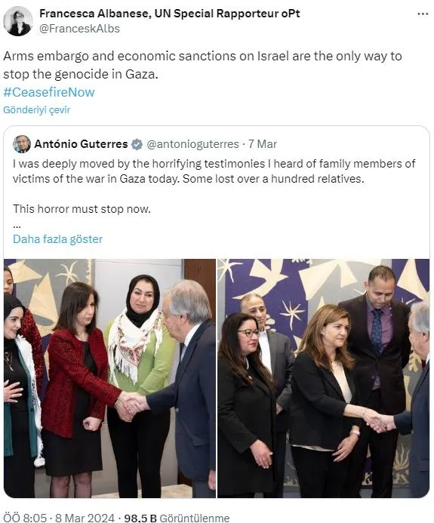Click the ellipsis truncation in quoted tweet

(17, 225)
